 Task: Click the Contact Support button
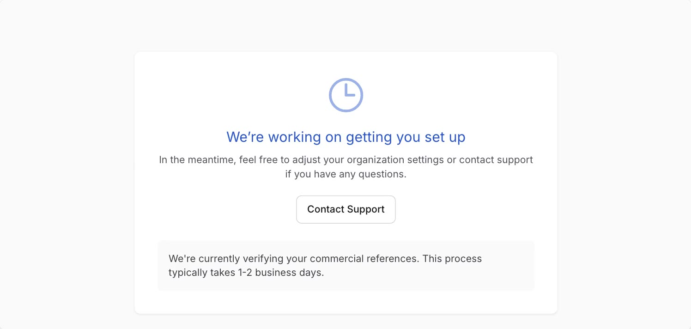coord(345,209)
